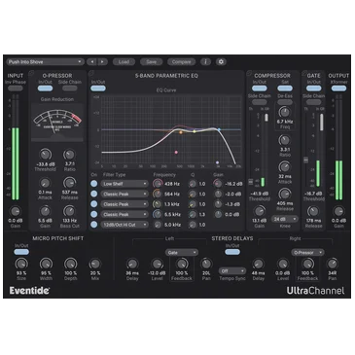Click the O-Pressor Release knob
This screenshot has height=355, width=355.
coord(69,183)
